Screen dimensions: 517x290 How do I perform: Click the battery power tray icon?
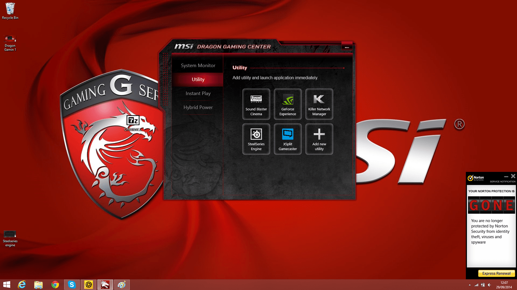pyautogui.click(x=483, y=285)
